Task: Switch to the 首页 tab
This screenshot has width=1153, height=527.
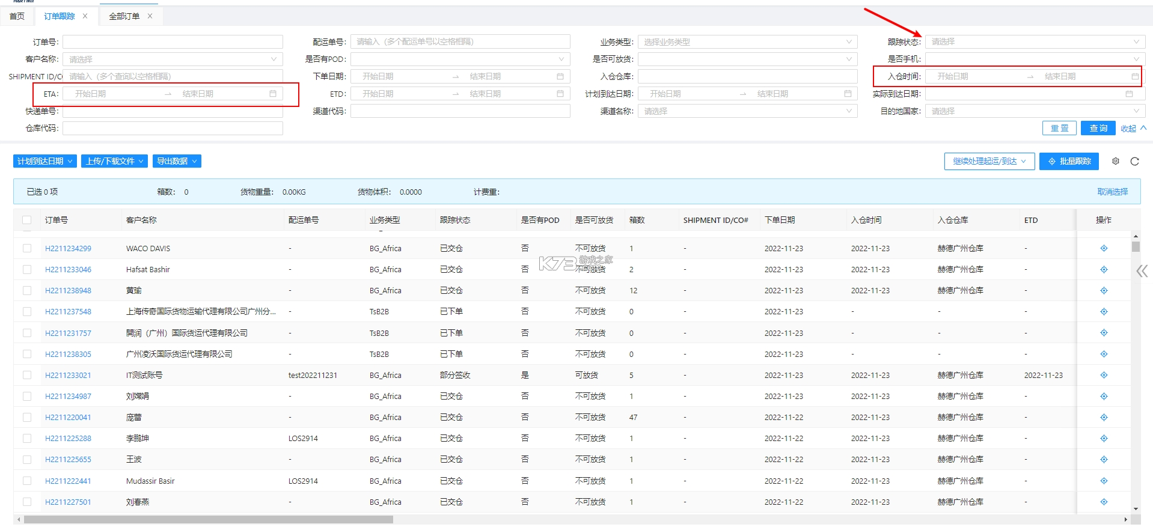Action: coord(17,16)
